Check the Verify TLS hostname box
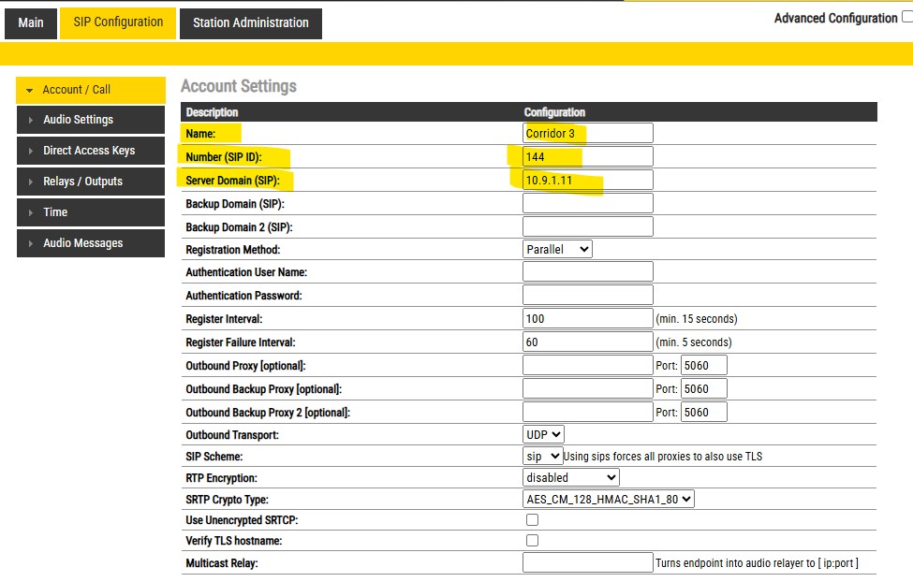The width and height of the screenshot is (913, 582). pos(532,541)
